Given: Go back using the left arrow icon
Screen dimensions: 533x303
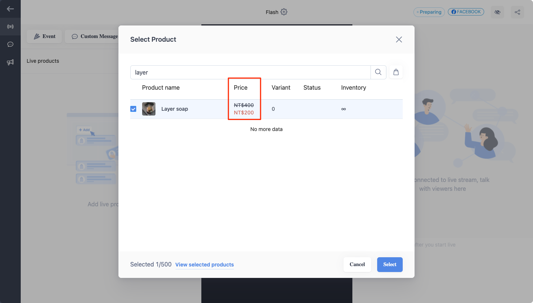Looking at the screenshot, I should tap(10, 9).
